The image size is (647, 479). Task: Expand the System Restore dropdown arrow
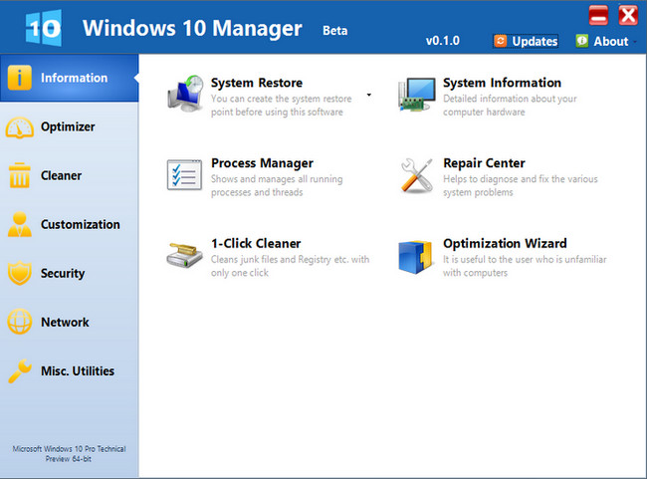(x=368, y=96)
